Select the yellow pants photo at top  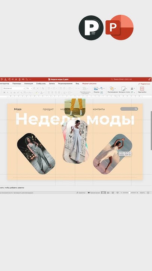75,108
